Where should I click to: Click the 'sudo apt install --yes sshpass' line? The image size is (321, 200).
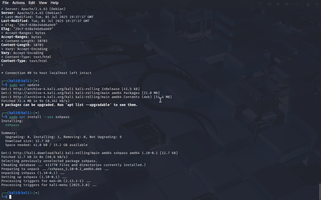click(39, 117)
